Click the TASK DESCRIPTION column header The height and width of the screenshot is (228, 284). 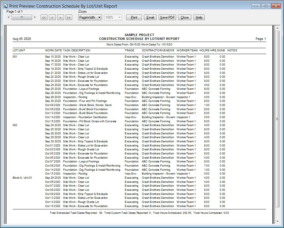pos(77,51)
